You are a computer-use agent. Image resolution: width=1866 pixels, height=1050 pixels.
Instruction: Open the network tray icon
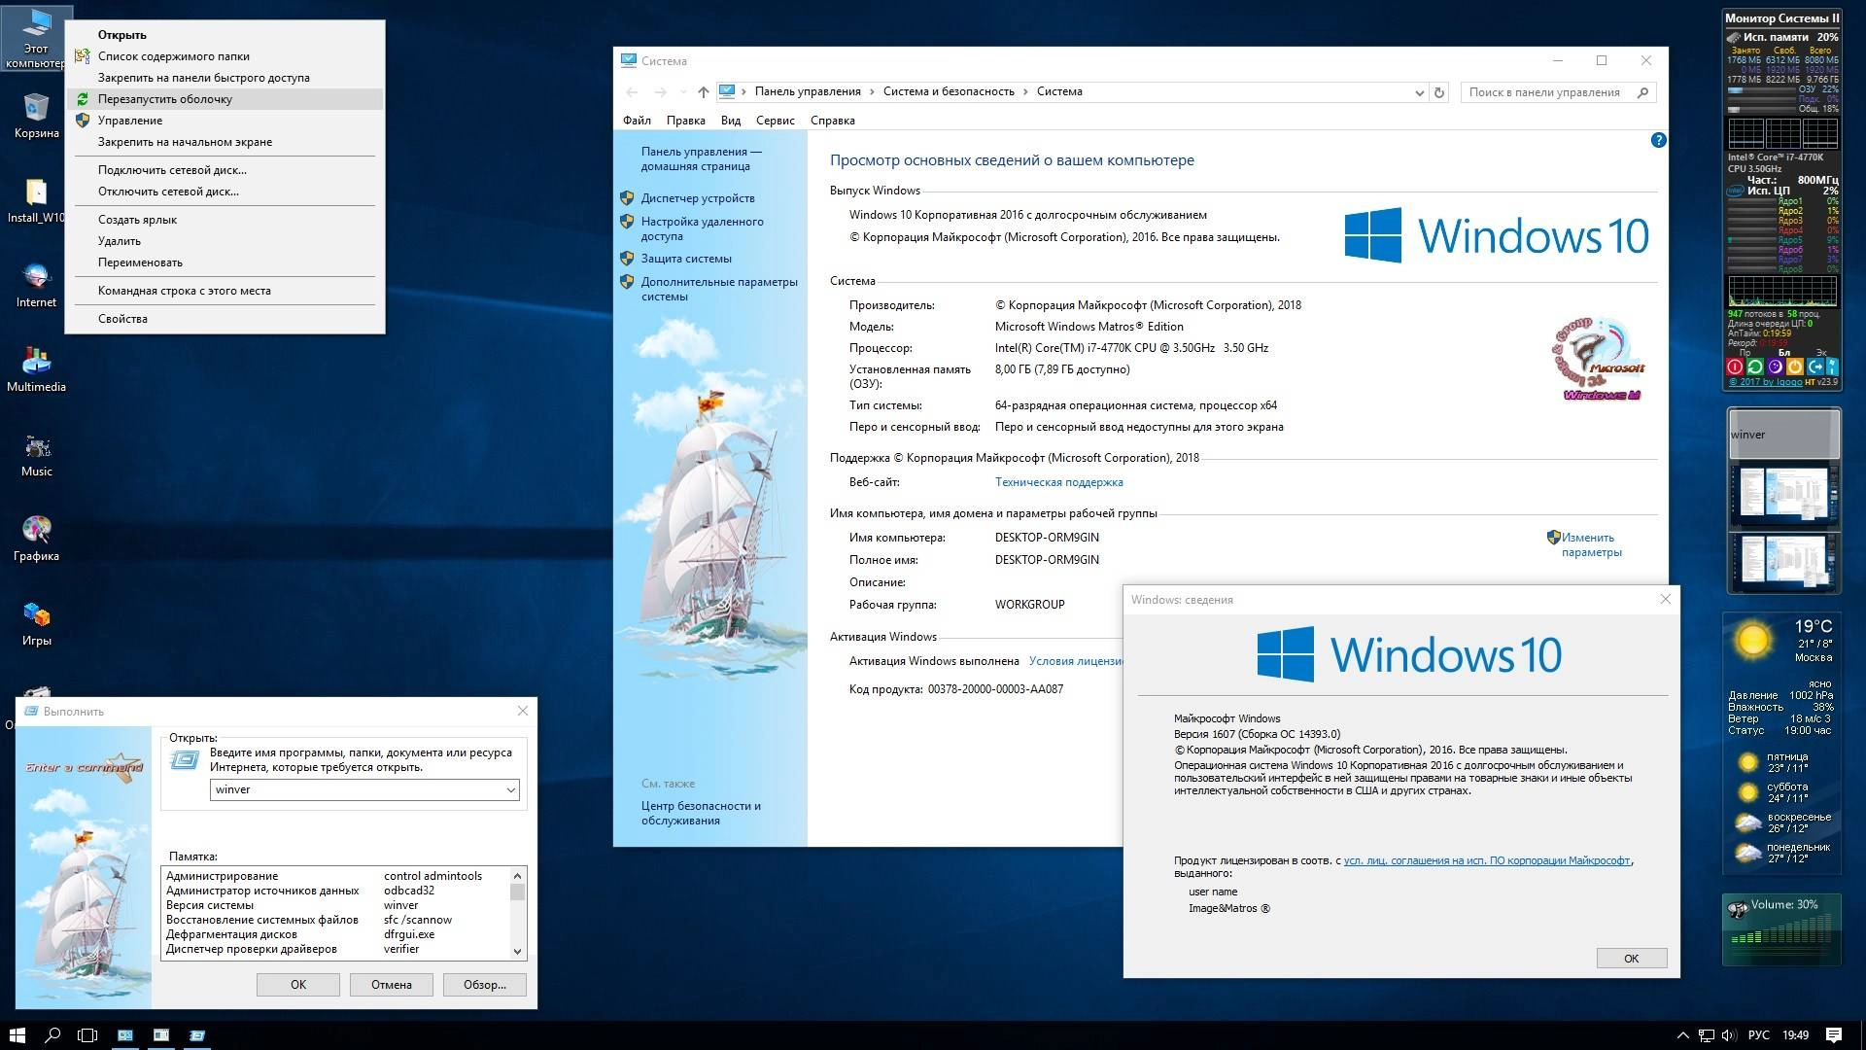click(1706, 1035)
